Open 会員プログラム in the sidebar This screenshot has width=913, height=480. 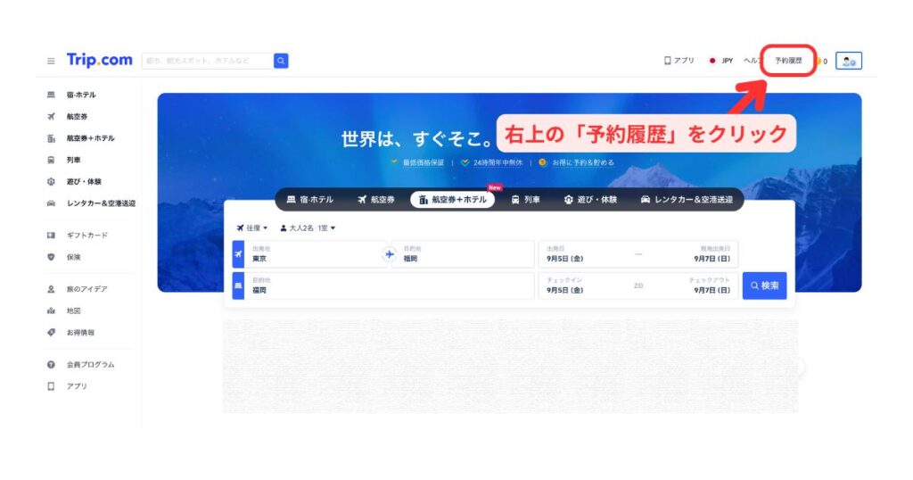[x=90, y=365]
